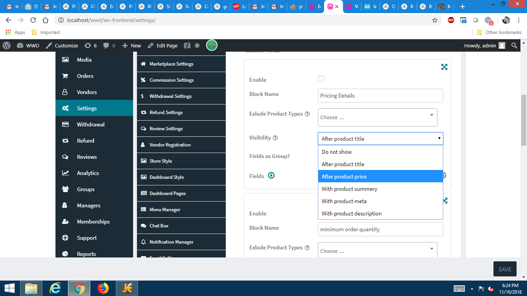Select 'After product price' option
Viewport: 527px width, 296px height.
point(380,177)
